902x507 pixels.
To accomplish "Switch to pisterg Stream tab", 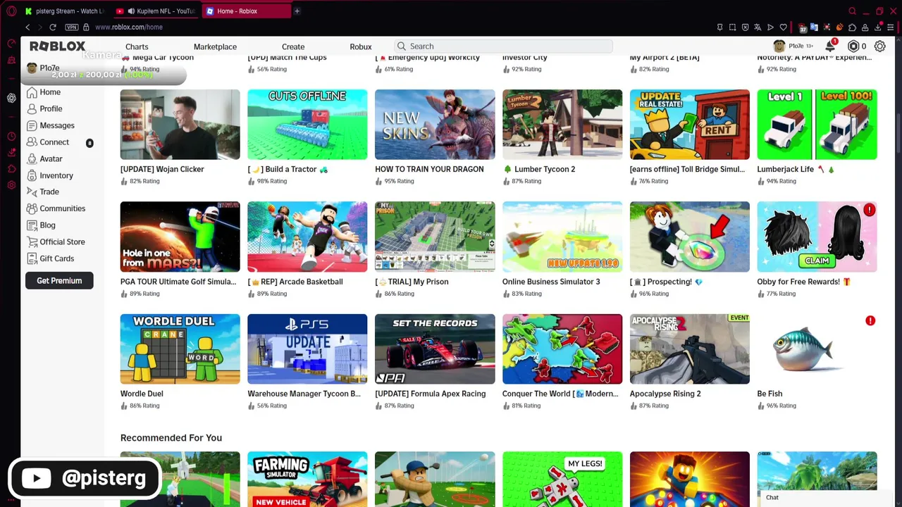I will pyautogui.click(x=63, y=11).
